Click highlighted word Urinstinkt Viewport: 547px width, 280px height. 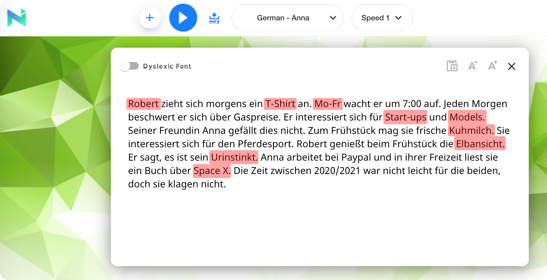[234, 157]
